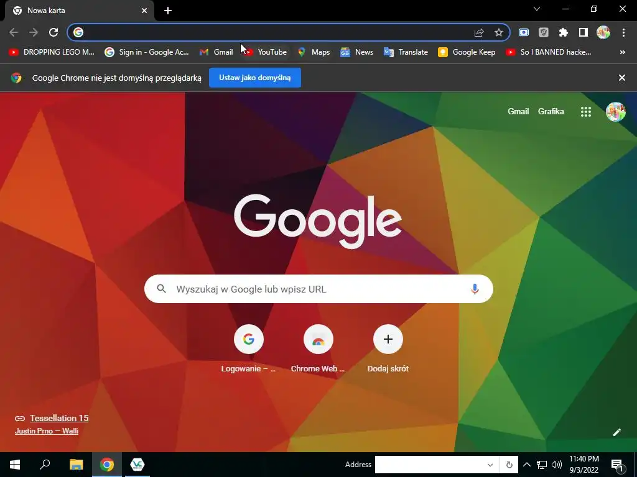Open the share page icon in the address bar

pos(479,32)
